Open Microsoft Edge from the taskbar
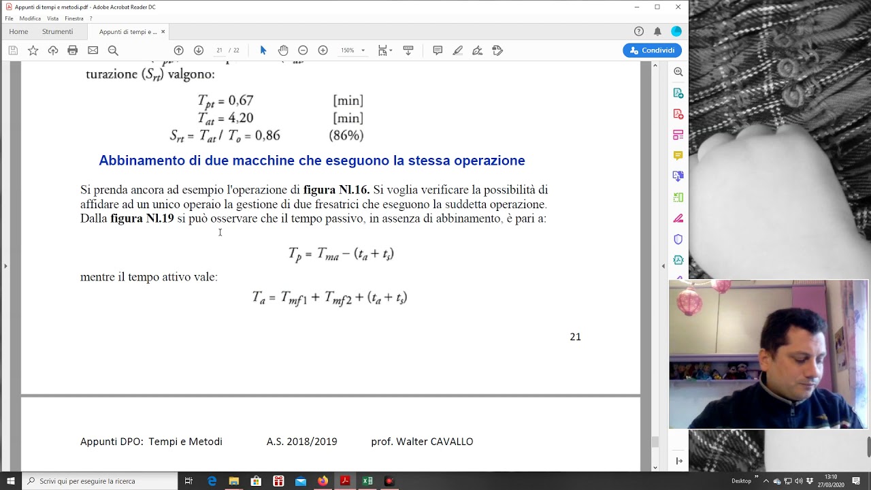This screenshot has height=490, width=871. coord(212,481)
